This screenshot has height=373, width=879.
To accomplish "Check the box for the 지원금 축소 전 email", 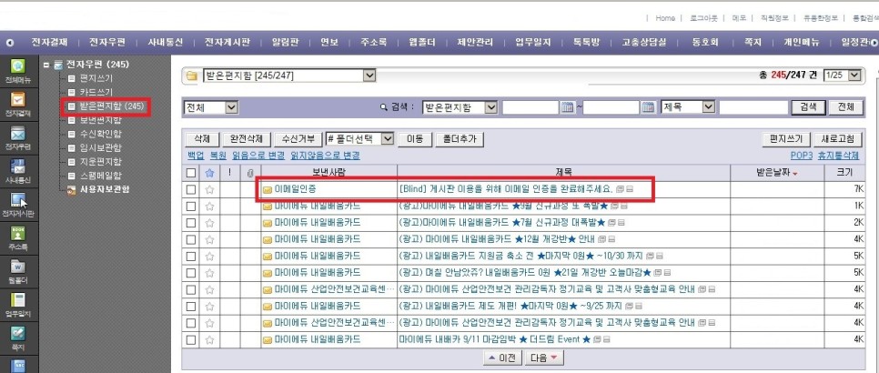I will 191,256.
